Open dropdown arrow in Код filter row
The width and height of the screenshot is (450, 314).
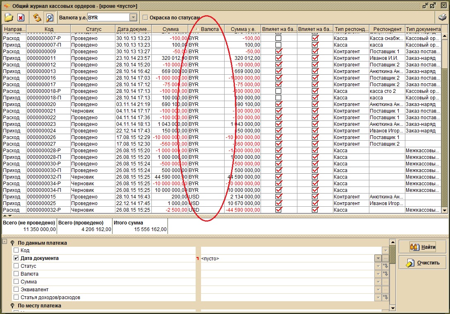click(x=385, y=250)
